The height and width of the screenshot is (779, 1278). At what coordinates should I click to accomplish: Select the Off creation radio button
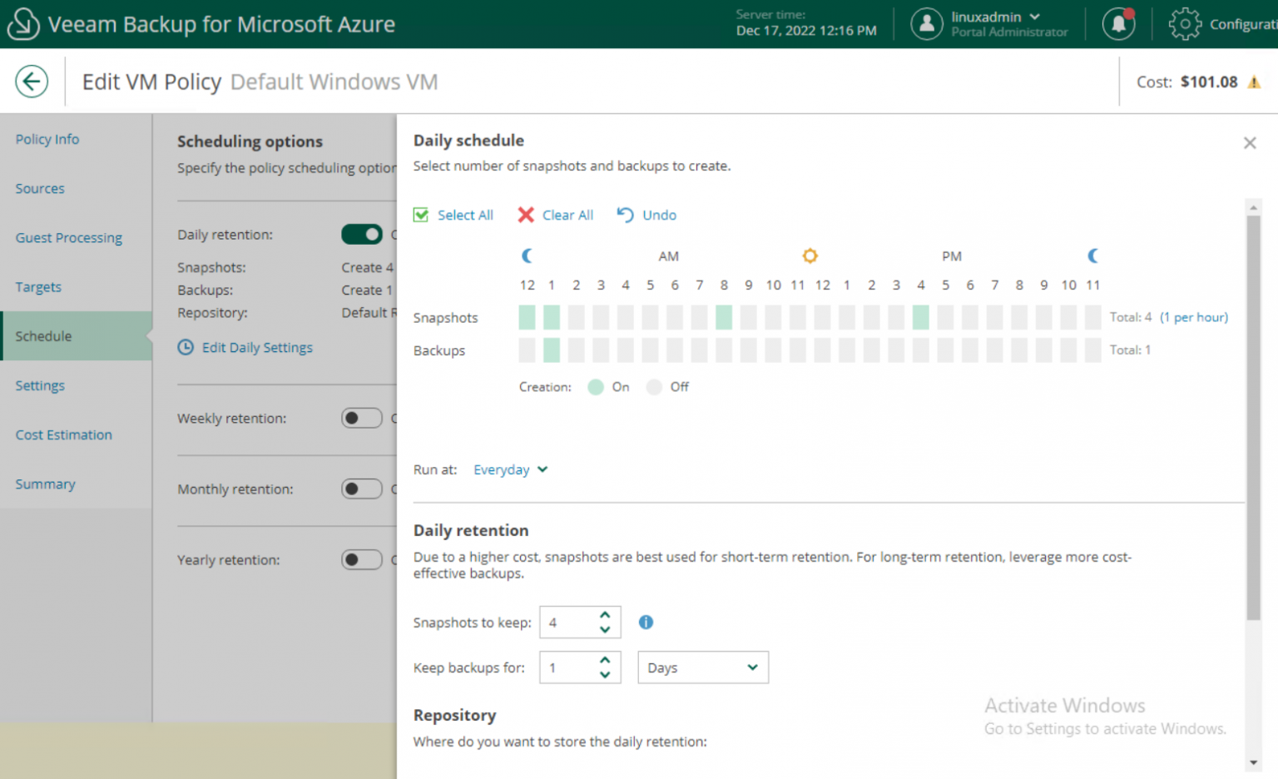(656, 387)
